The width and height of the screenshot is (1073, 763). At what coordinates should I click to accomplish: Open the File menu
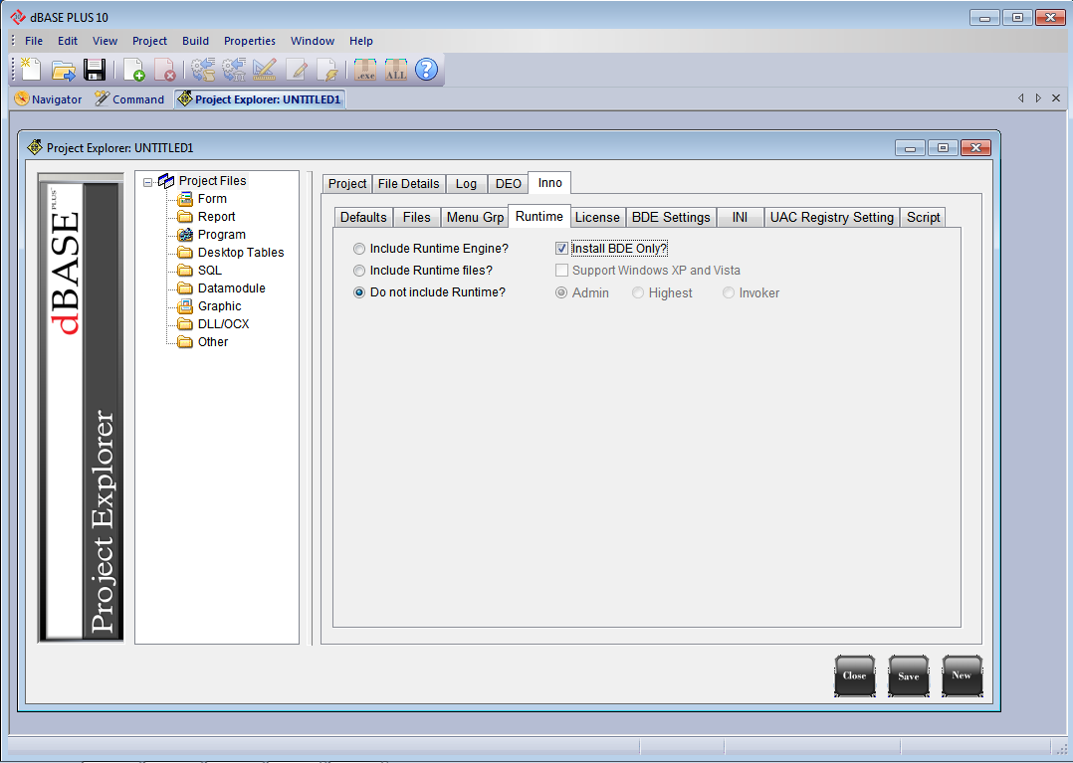tap(34, 41)
